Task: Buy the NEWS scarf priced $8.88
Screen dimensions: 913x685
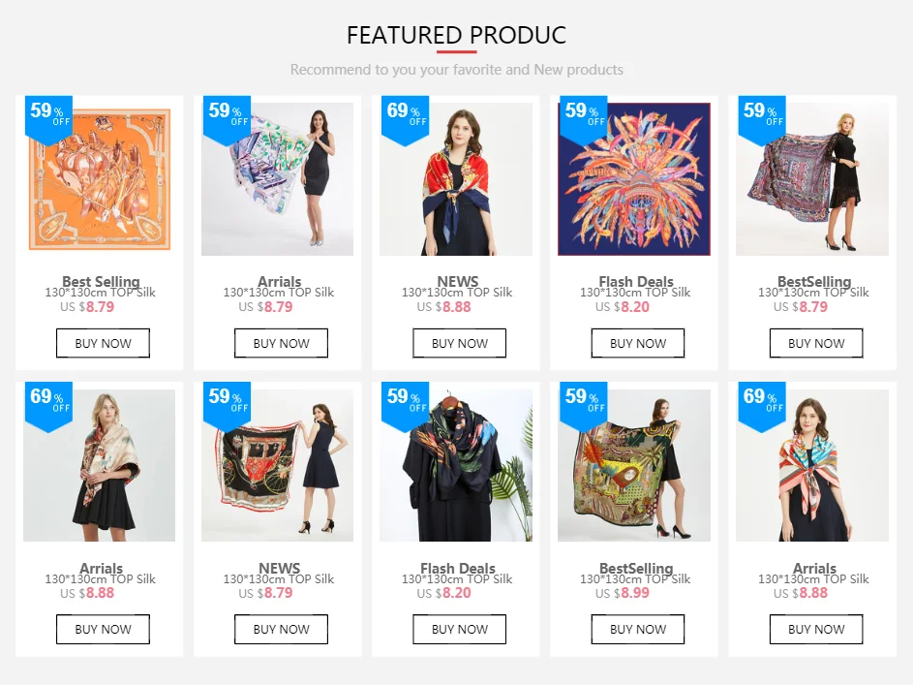Action: coord(460,343)
